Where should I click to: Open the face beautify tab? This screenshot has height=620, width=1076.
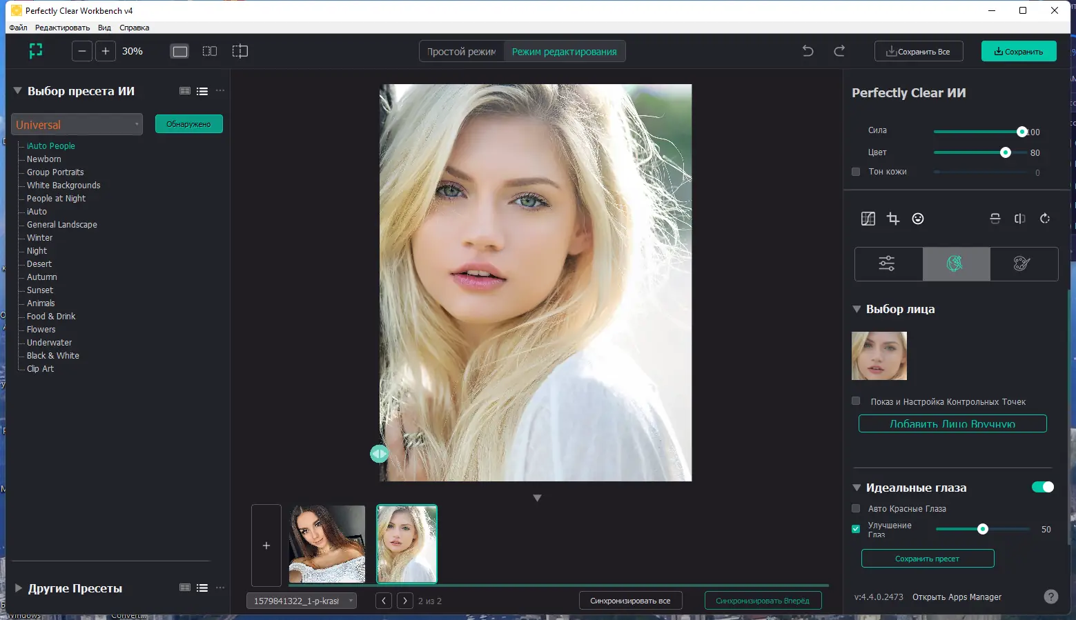(956, 263)
